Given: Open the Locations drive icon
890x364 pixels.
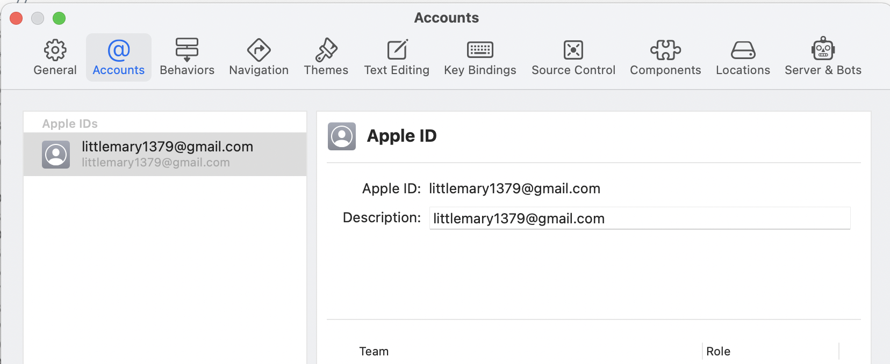Looking at the screenshot, I should pos(743,50).
